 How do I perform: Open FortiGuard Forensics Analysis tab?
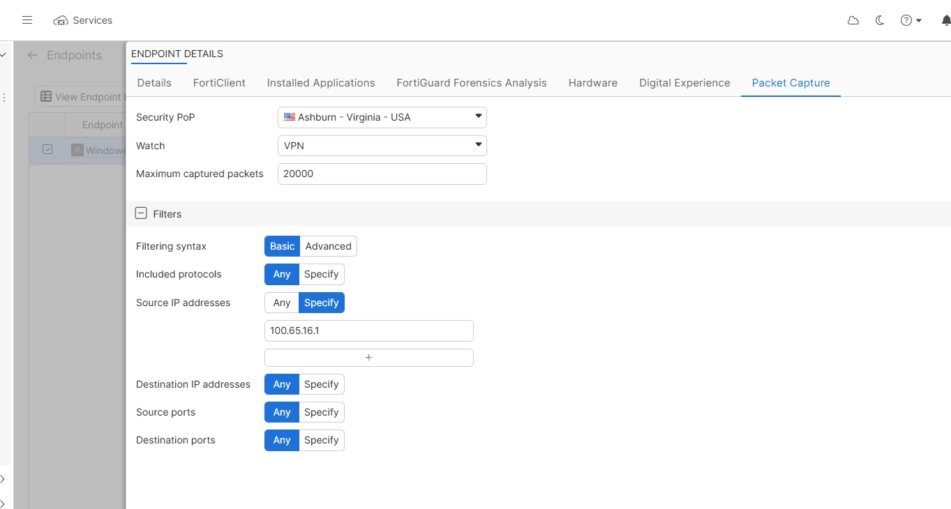click(x=472, y=82)
